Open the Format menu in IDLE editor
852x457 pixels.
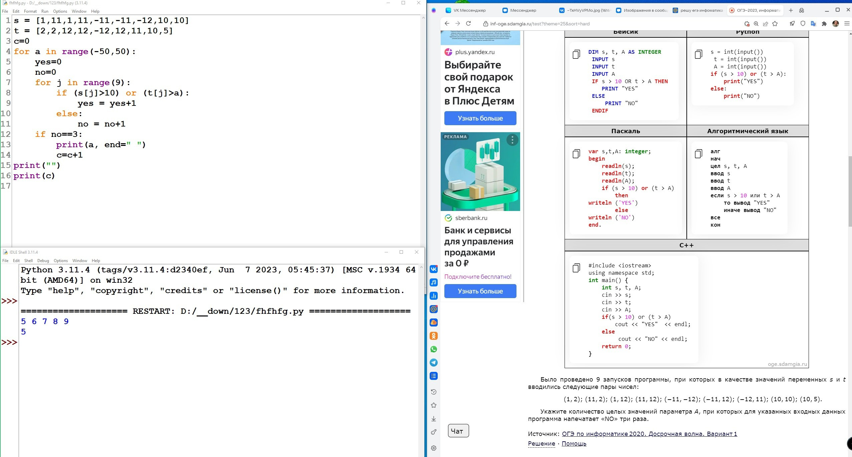(x=30, y=11)
